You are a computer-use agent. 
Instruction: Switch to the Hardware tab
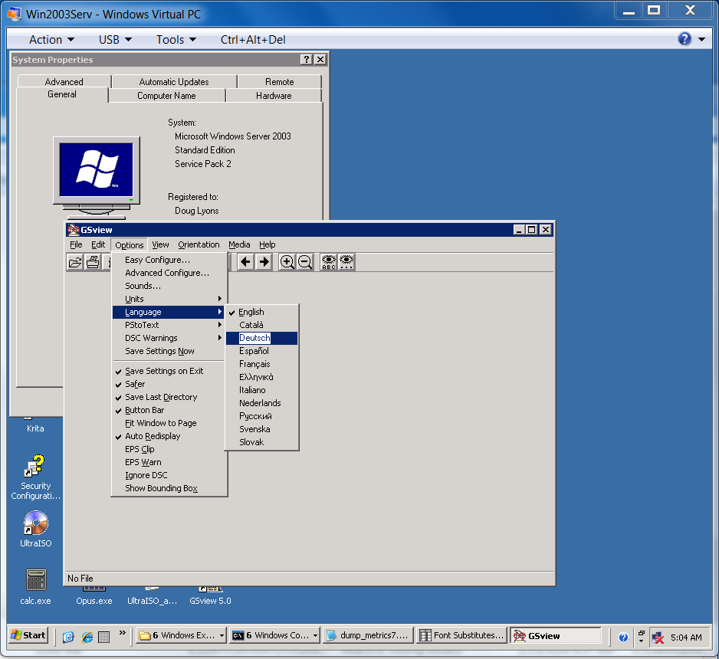(x=274, y=96)
